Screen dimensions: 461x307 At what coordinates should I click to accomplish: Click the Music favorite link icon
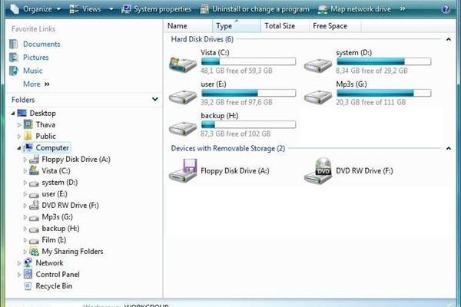pos(14,71)
